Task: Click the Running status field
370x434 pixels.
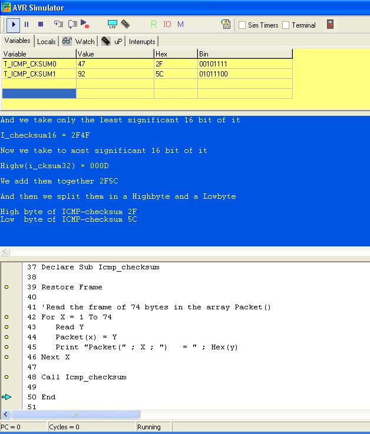Action: point(154,427)
